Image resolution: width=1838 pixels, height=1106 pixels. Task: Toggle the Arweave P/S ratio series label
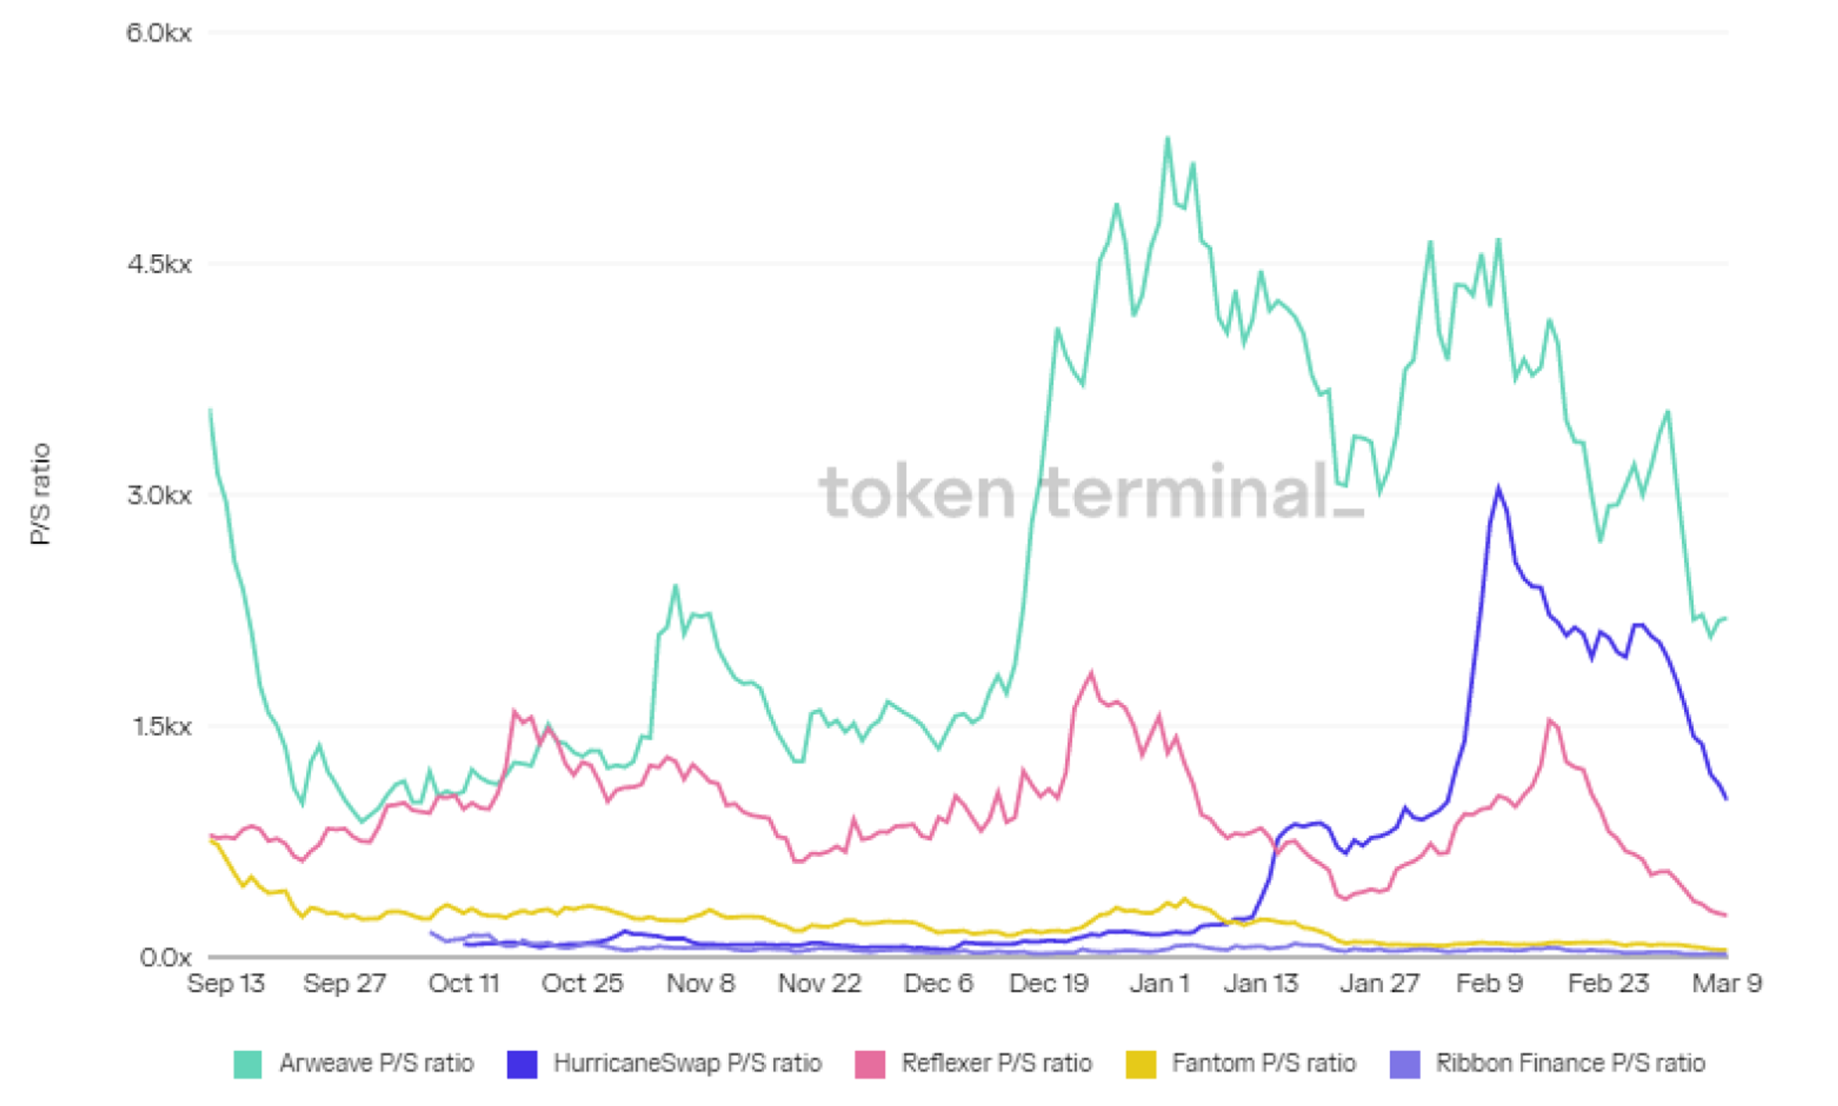tap(376, 1063)
